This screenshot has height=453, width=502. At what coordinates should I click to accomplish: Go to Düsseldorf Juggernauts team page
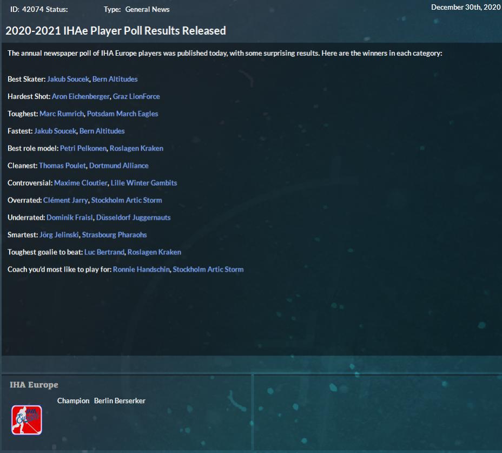133,218
